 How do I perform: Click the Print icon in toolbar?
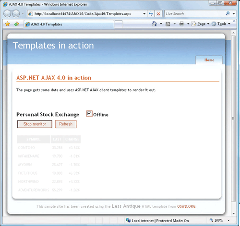point(182,24)
